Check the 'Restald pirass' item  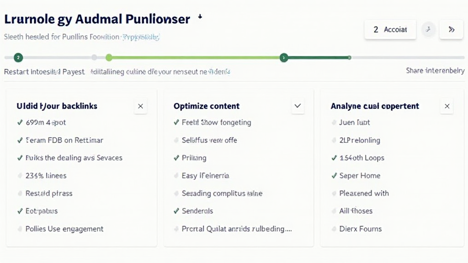(20, 193)
